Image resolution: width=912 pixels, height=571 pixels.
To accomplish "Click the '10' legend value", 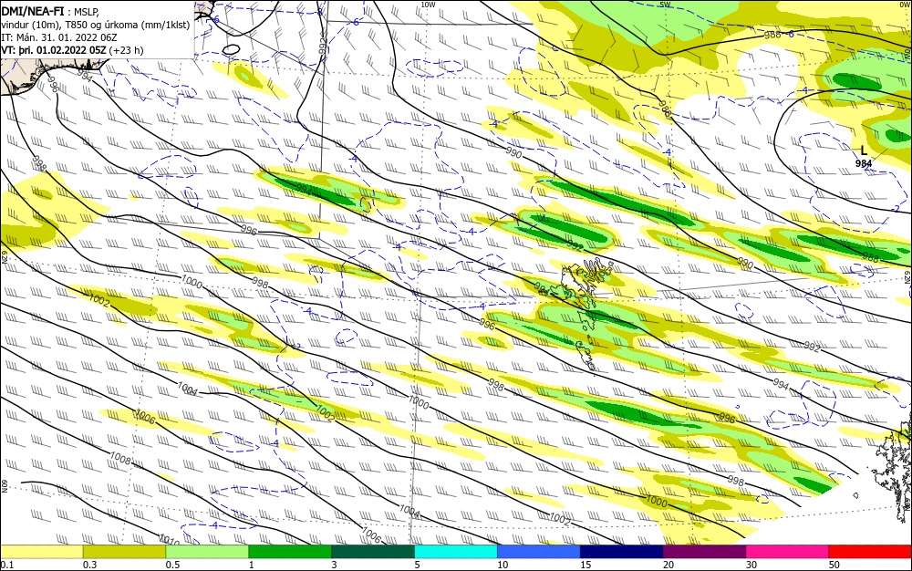I will pos(503,565).
